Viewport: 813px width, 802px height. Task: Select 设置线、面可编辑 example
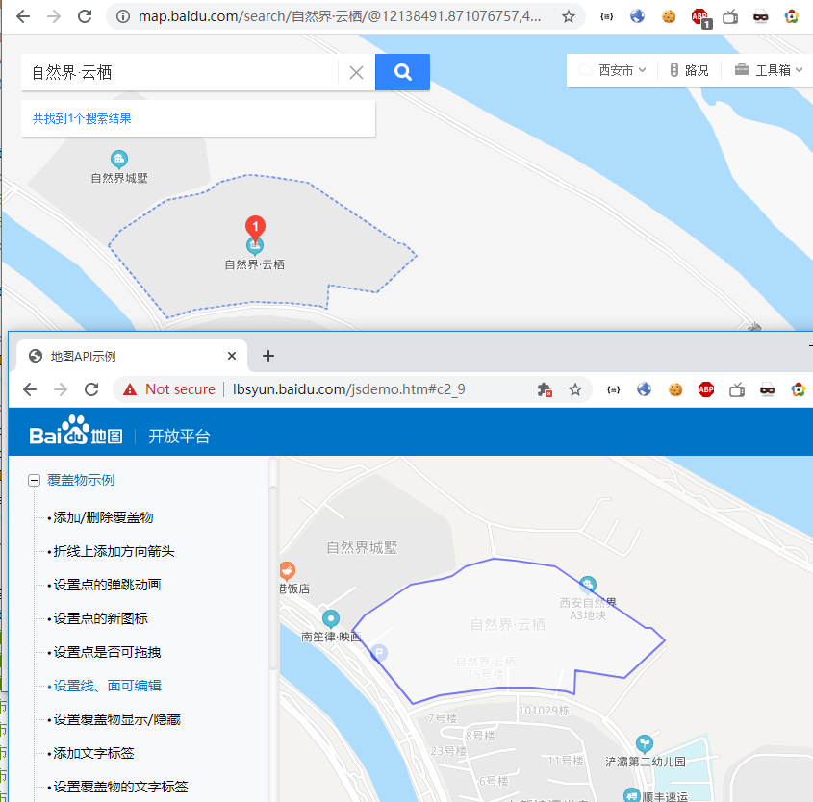(x=108, y=686)
